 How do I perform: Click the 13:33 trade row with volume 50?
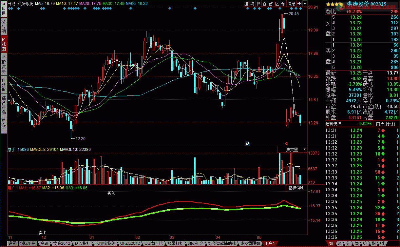pos(362,172)
